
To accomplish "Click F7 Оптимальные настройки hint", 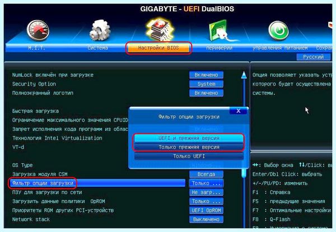I will pyautogui.click(x=292, y=210).
